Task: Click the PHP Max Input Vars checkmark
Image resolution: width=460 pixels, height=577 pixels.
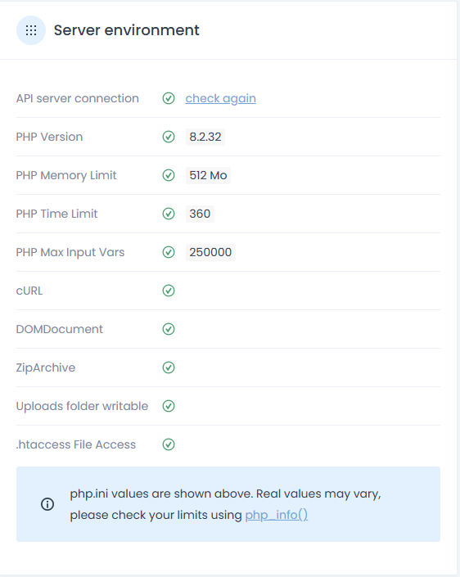Action: pyautogui.click(x=169, y=252)
